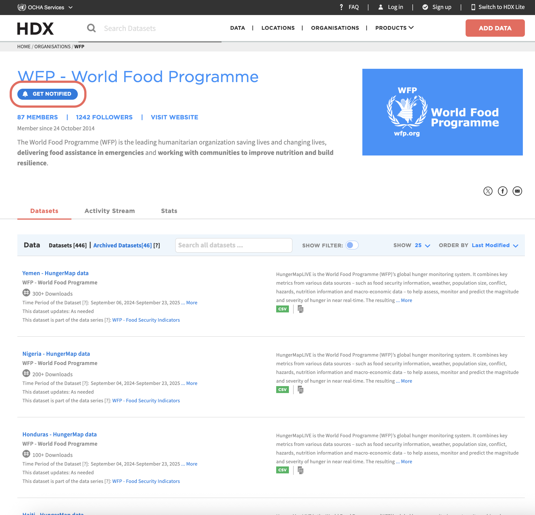Click the Get Notified button

pos(48,94)
